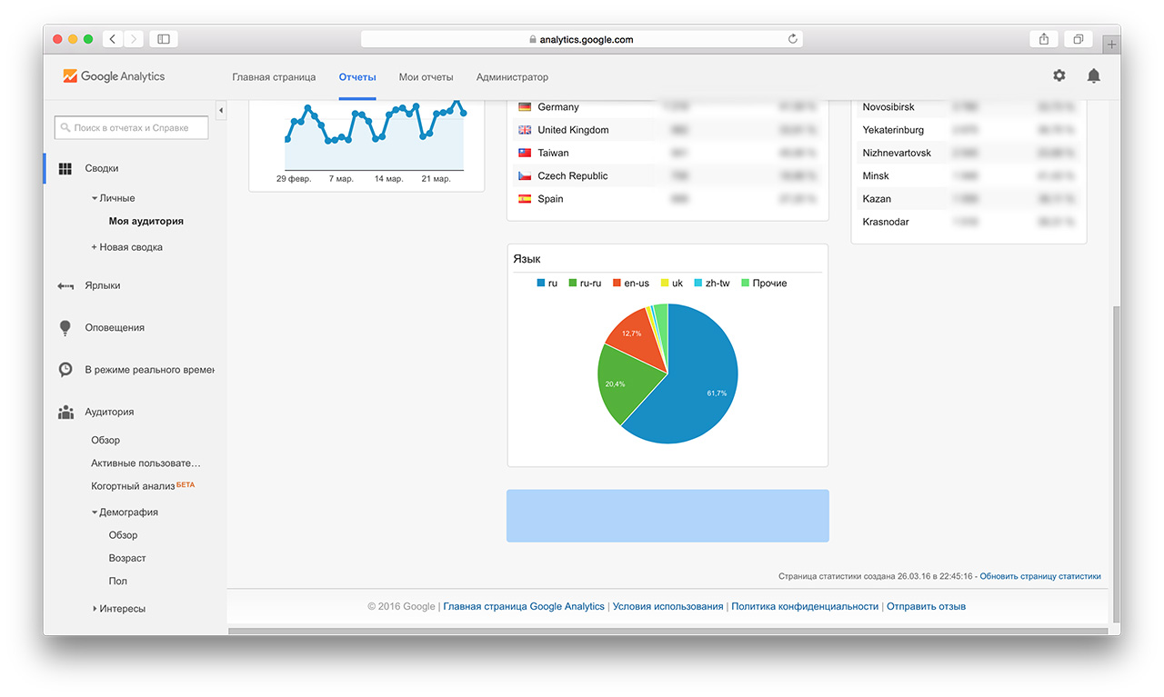Expand the Интересы section
This screenshot has width=1164, height=697.
[95, 609]
